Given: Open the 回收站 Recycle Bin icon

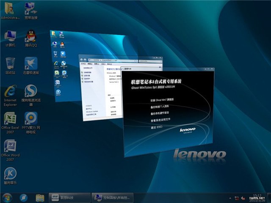Looking at the screenshot, I should coord(10,66).
